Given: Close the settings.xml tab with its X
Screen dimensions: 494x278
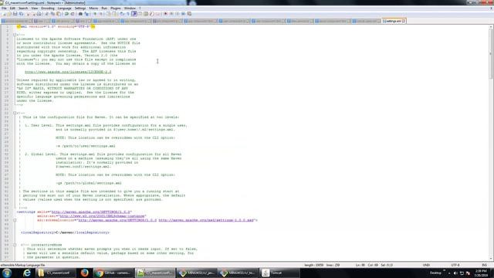Looking at the screenshot, I should coord(404,21).
